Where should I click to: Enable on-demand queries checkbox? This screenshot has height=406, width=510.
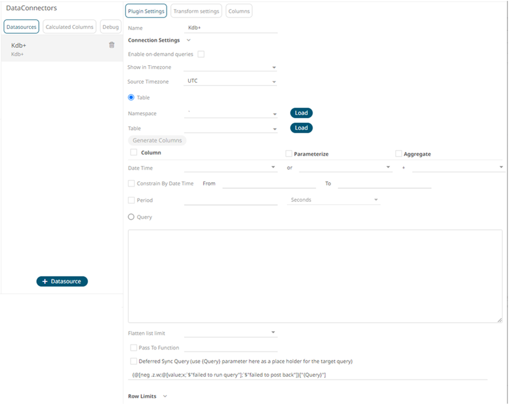pos(201,54)
